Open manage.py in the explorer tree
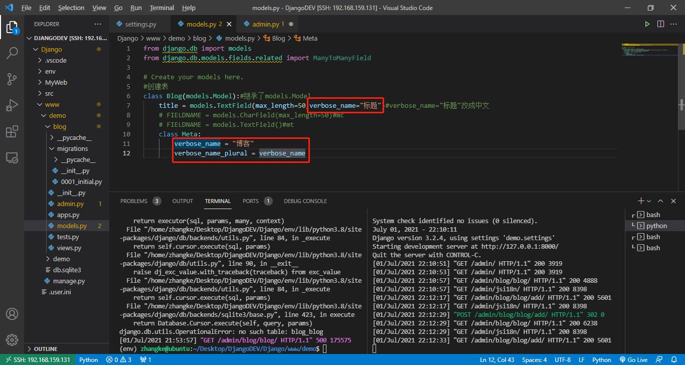 [67, 281]
